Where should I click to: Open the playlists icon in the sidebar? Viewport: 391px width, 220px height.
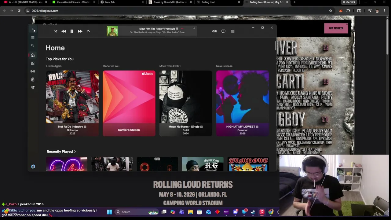tap(33, 88)
